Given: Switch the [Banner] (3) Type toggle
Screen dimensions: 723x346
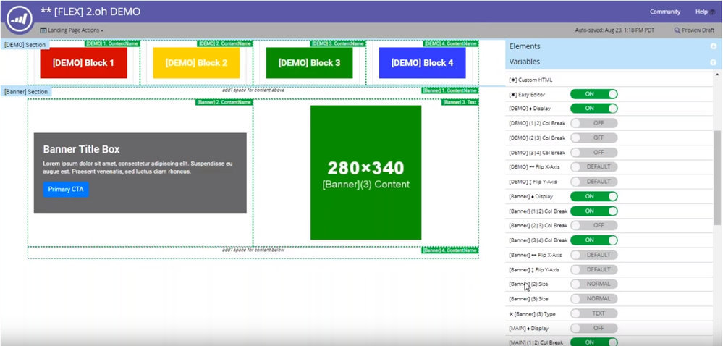Looking at the screenshot, I should (594, 313).
